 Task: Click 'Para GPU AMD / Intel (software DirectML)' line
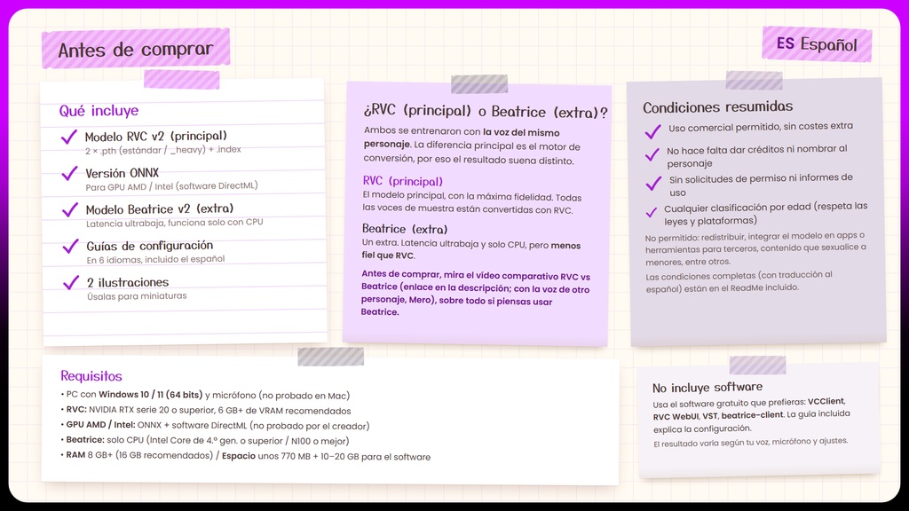point(171,186)
